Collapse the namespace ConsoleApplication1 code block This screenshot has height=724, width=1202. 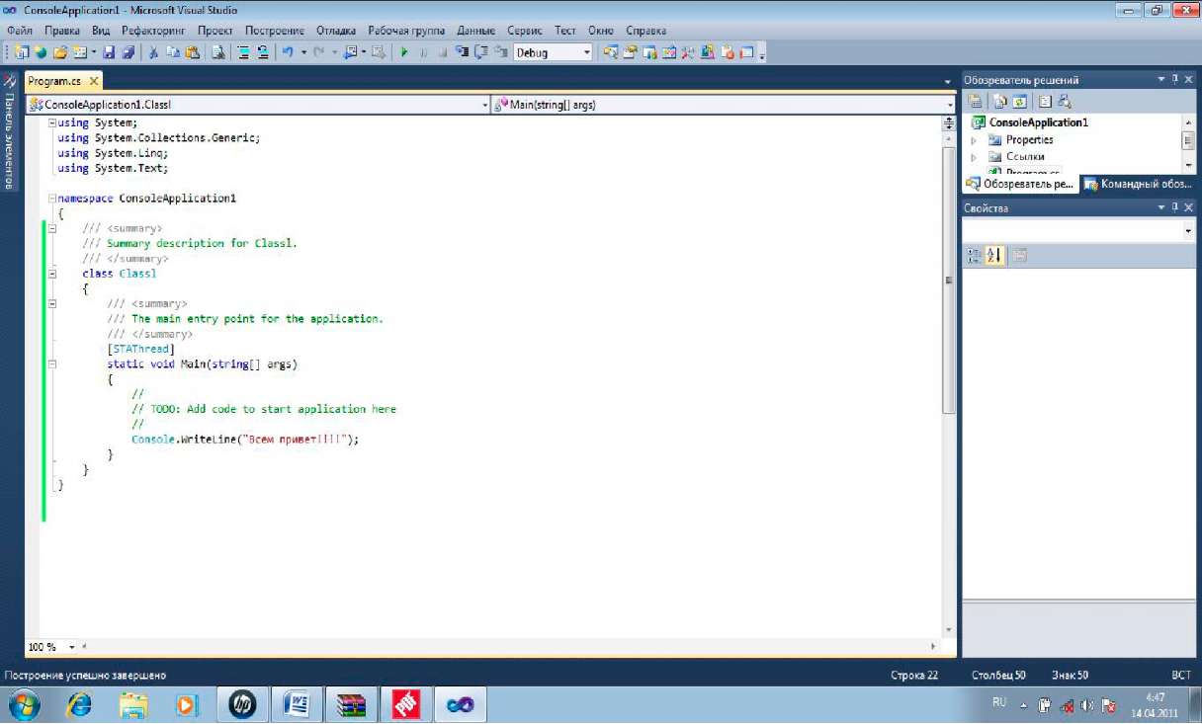[51, 199]
